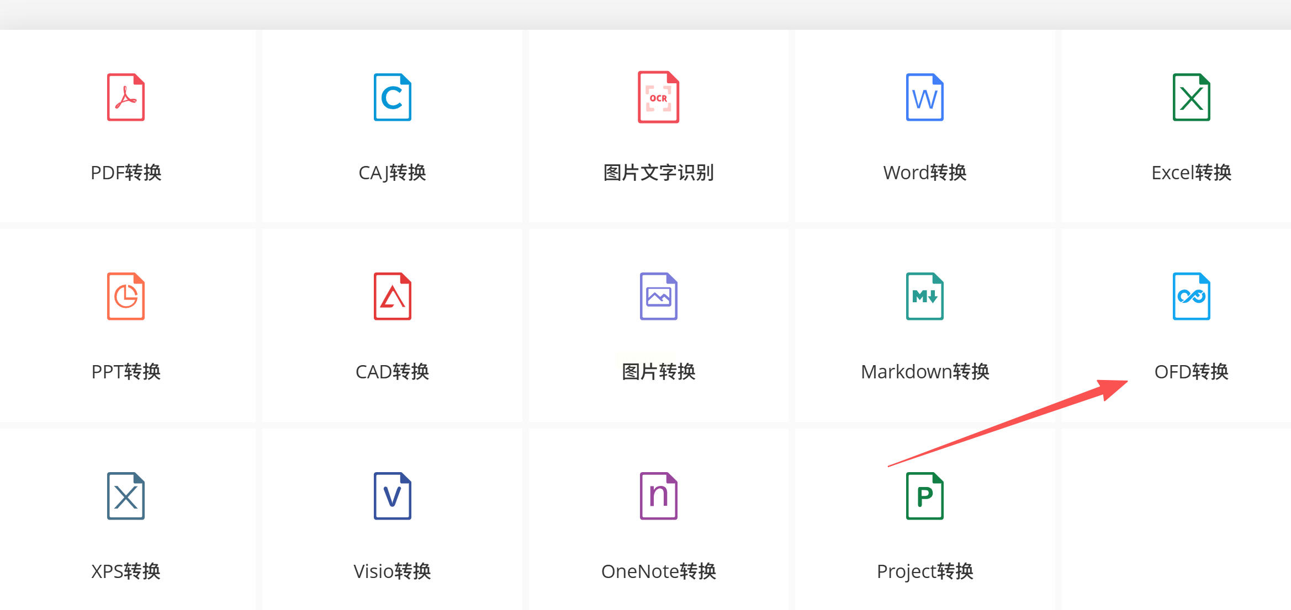Open the green Project file icon
The image size is (1291, 610).
[924, 496]
